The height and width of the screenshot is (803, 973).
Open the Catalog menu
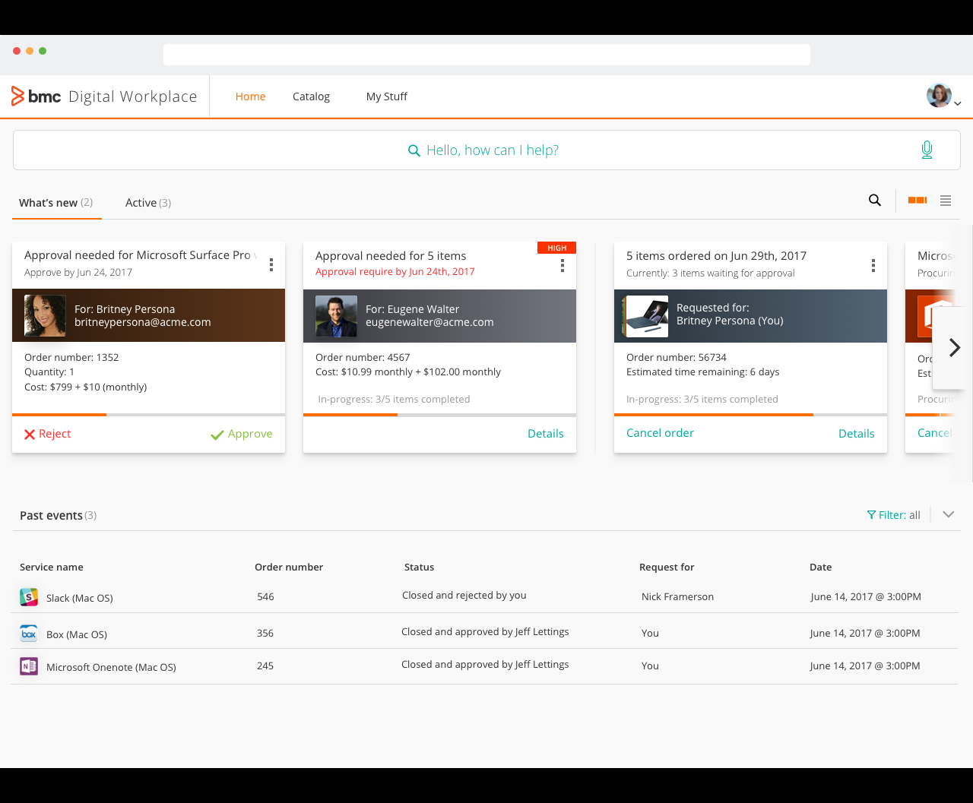point(311,96)
